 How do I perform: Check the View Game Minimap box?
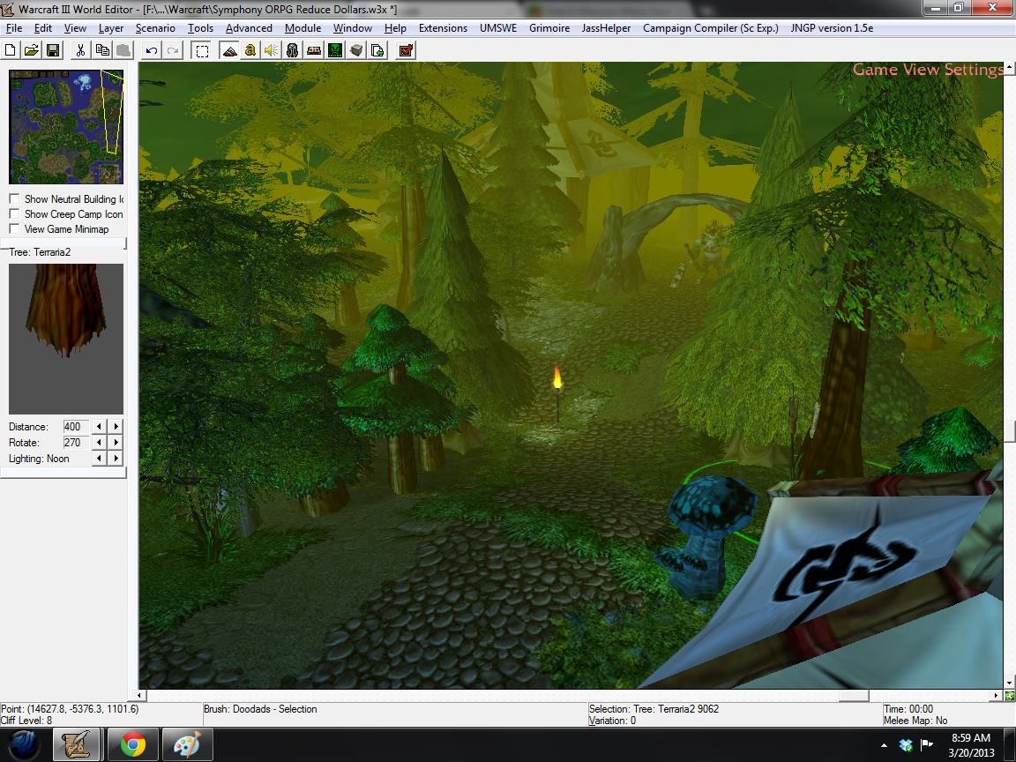(14, 228)
